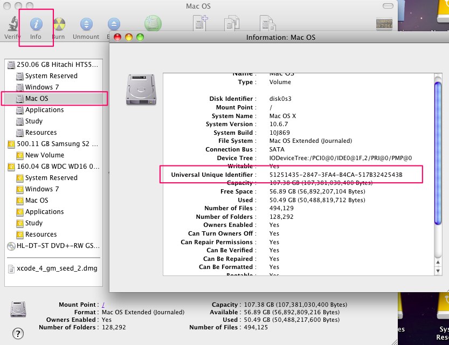Click the hard drive icon in Information window
The image size is (449, 345).
(x=141, y=89)
